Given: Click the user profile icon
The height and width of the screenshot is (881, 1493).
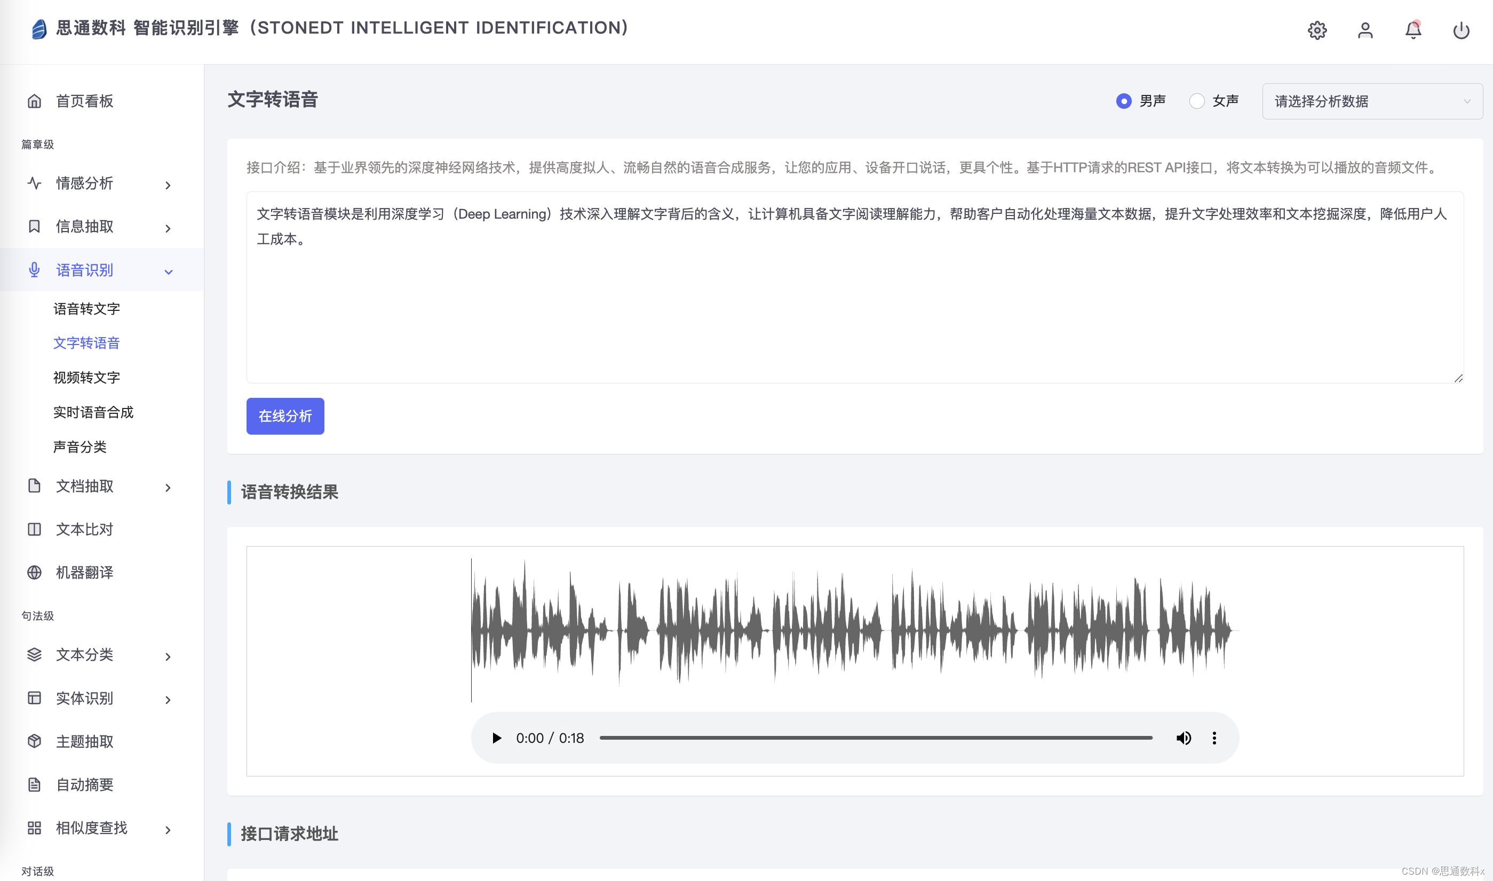Looking at the screenshot, I should (1365, 30).
